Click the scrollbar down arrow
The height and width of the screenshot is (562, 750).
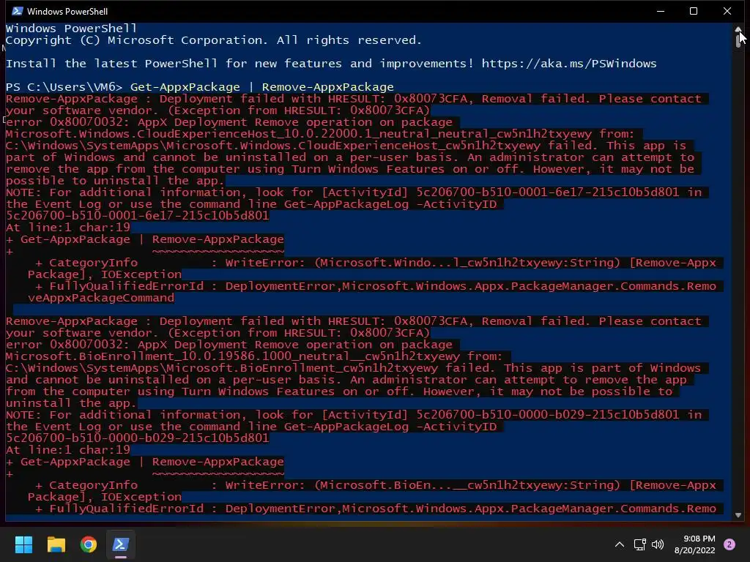738,515
